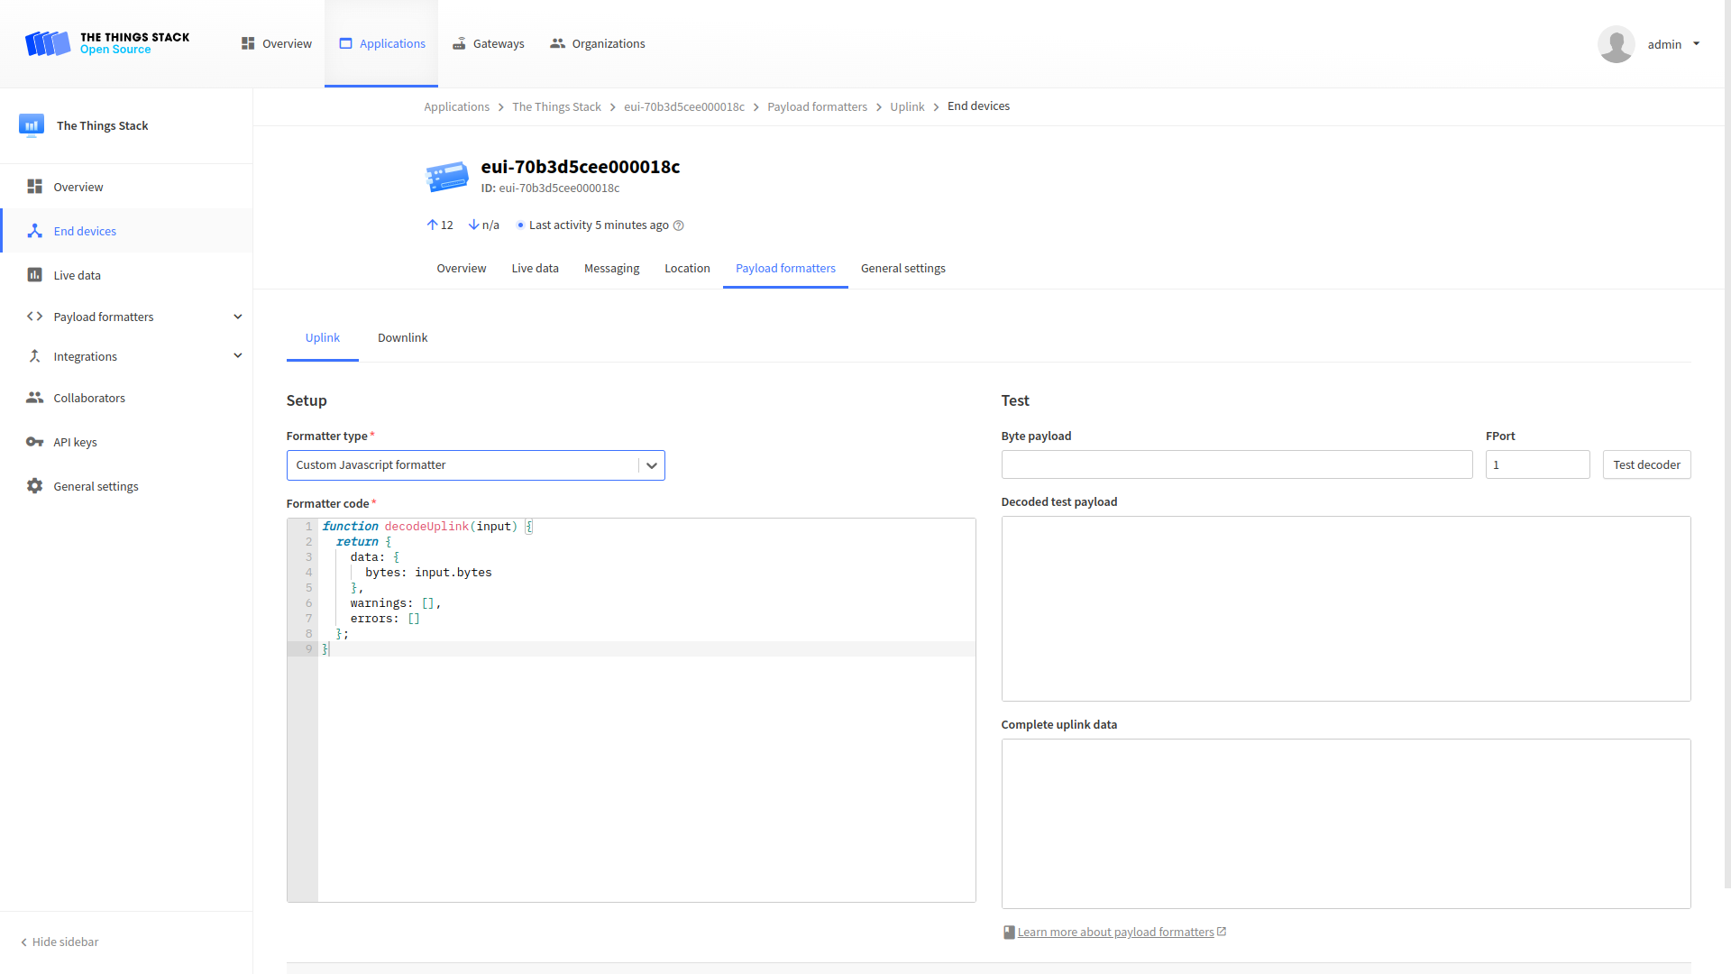Open the Gateways top navigation item
The height and width of the screenshot is (974, 1731).
coord(488,43)
